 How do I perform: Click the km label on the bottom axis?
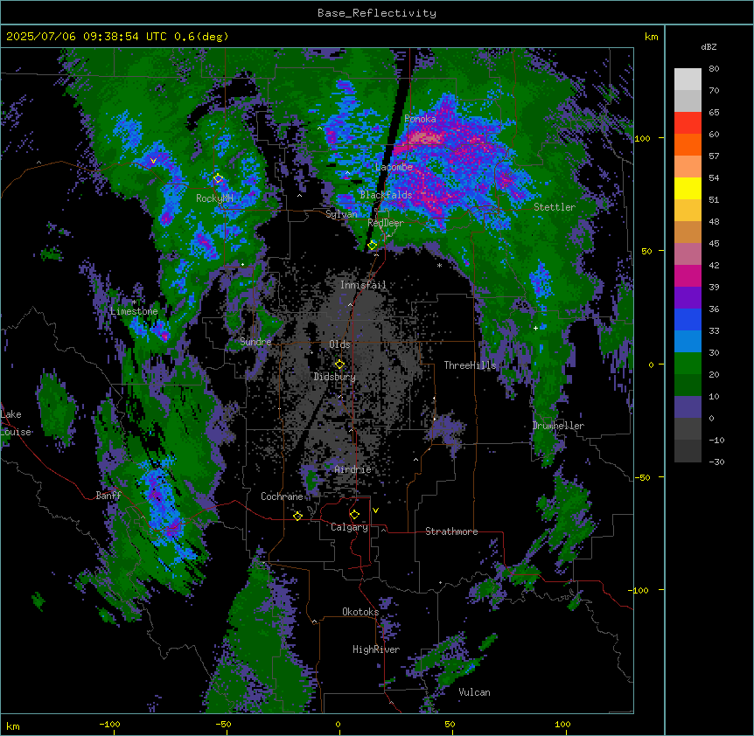point(13,726)
